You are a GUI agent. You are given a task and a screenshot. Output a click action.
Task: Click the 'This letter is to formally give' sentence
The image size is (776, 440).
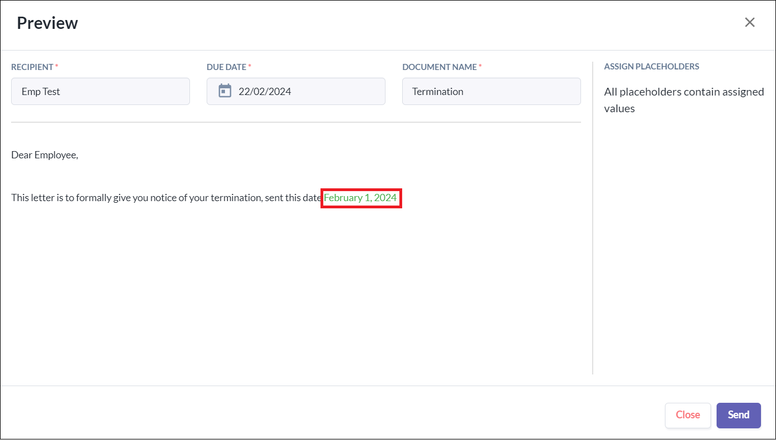coord(167,198)
